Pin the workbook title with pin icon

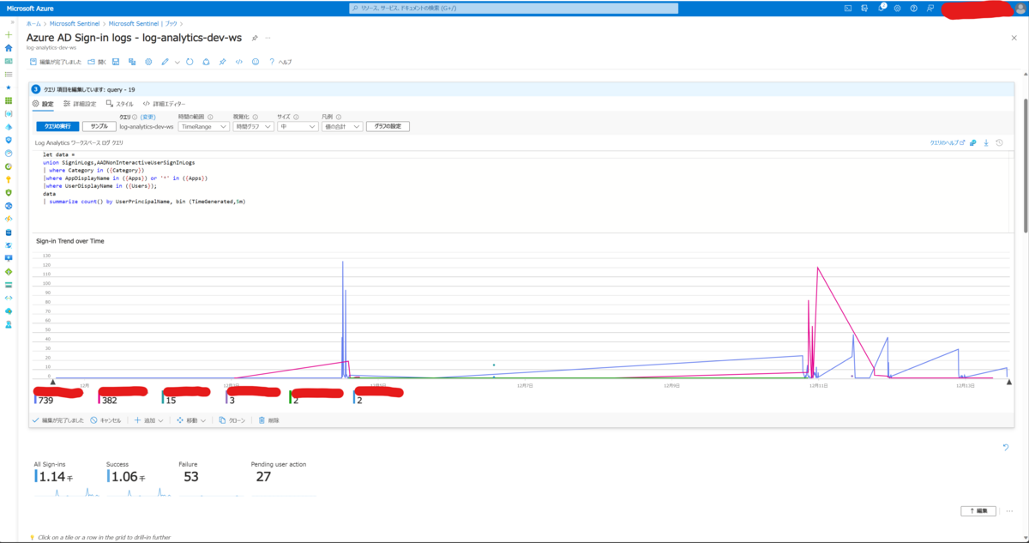(256, 38)
